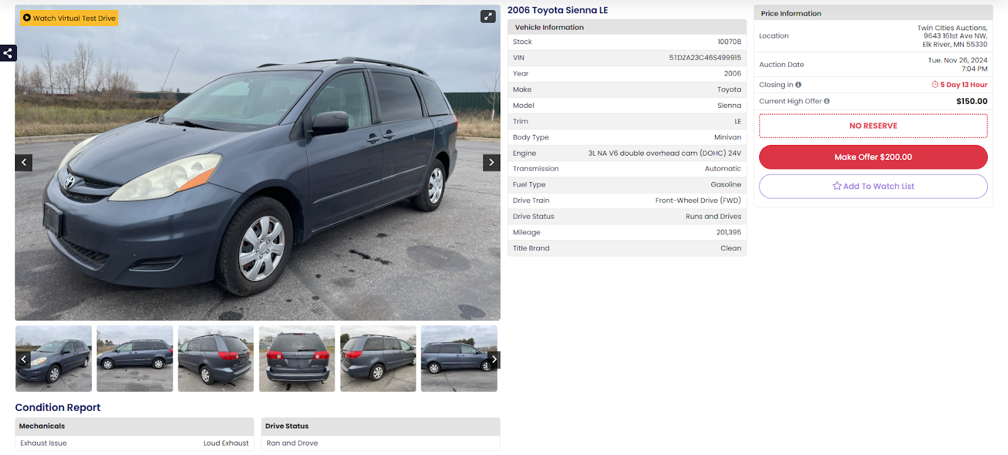The width and height of the screenshot is (1008, 455).
Task: Select third thumbnail rear-left view
Action: 216,359
